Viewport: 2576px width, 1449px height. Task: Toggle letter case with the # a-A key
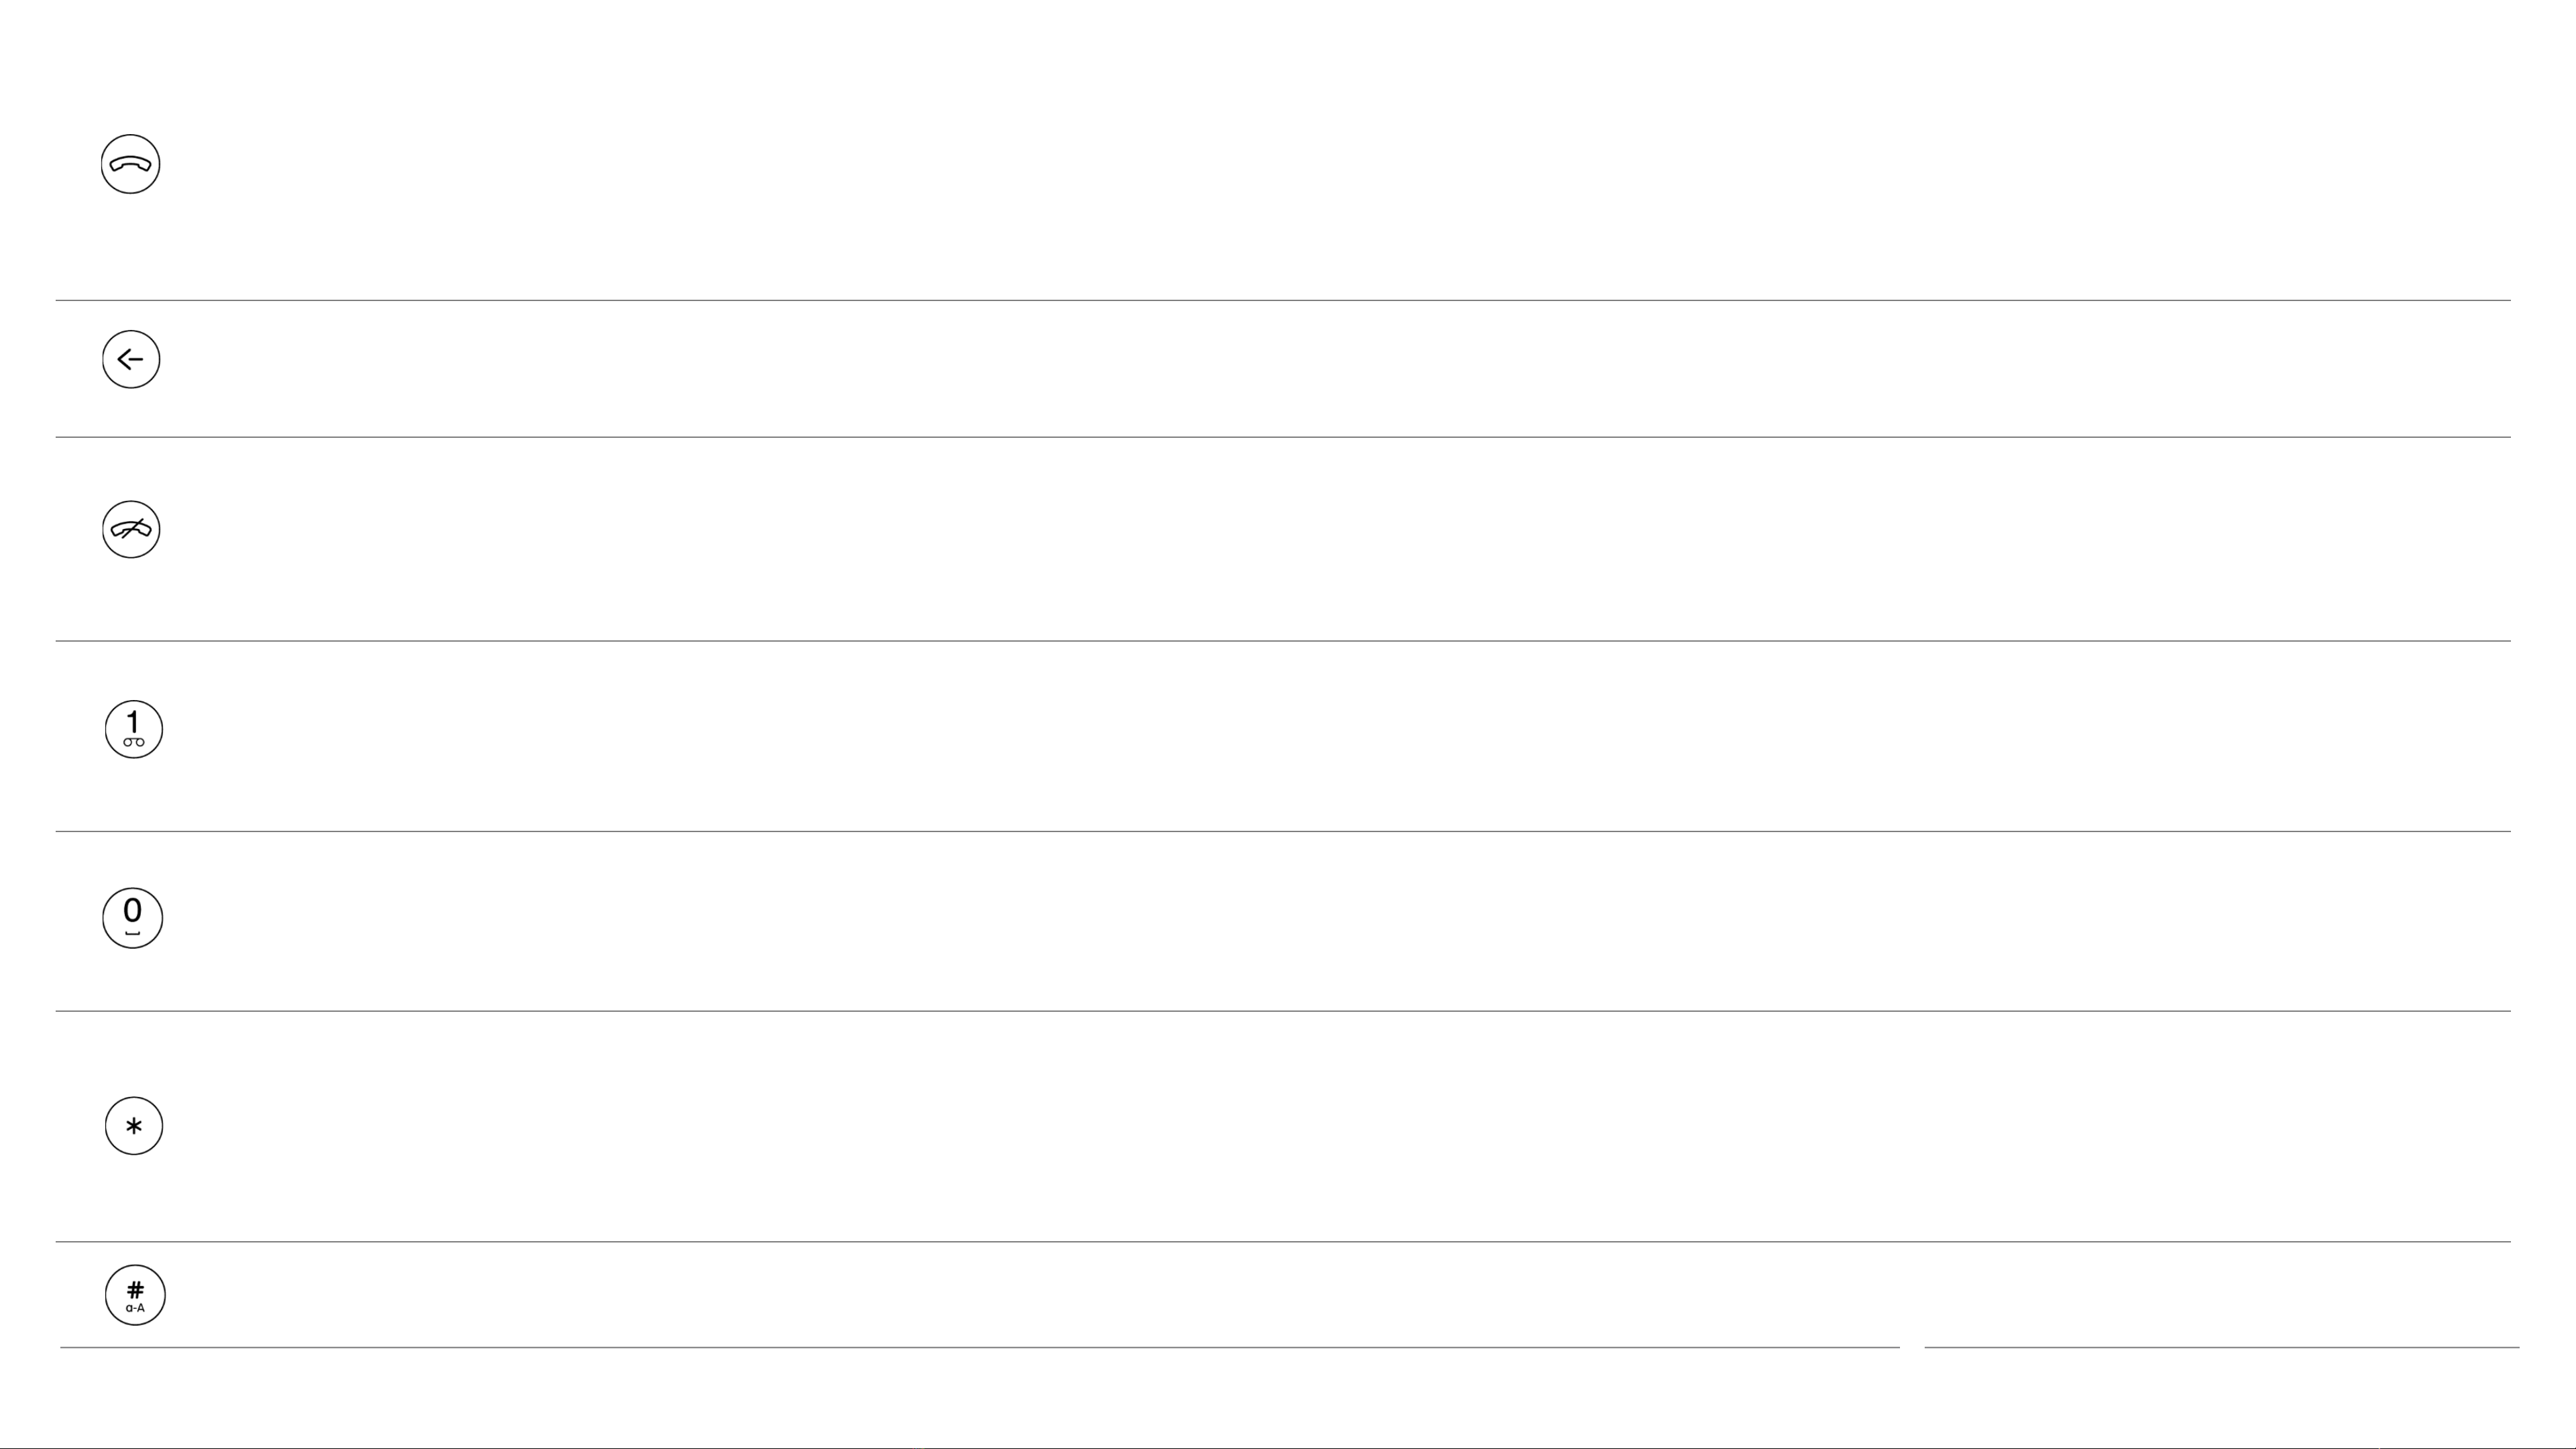[135, 1295]
